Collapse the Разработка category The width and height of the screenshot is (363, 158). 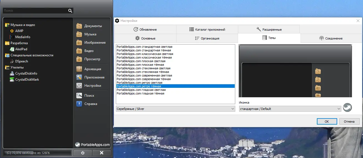point(7,43)
